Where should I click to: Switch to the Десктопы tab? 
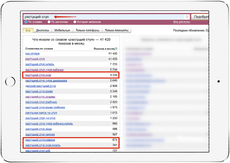pyautogui.click(x=42, y=30)
